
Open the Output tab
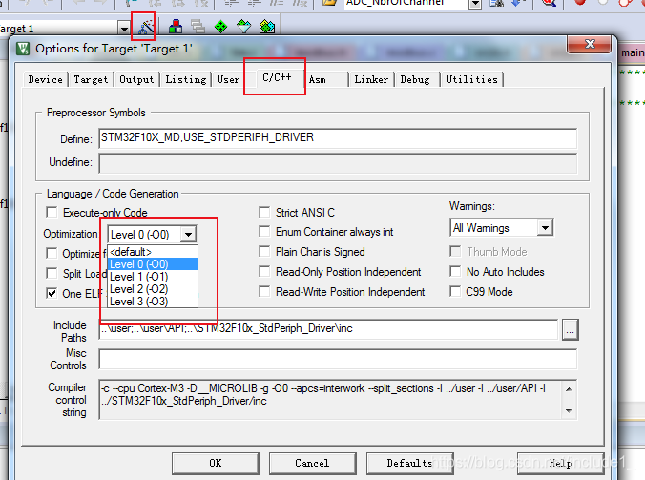136,79
